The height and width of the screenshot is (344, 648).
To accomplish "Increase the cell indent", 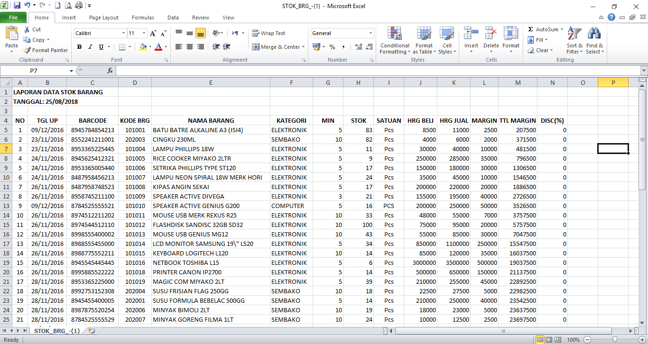I will (x=227, y=47).
